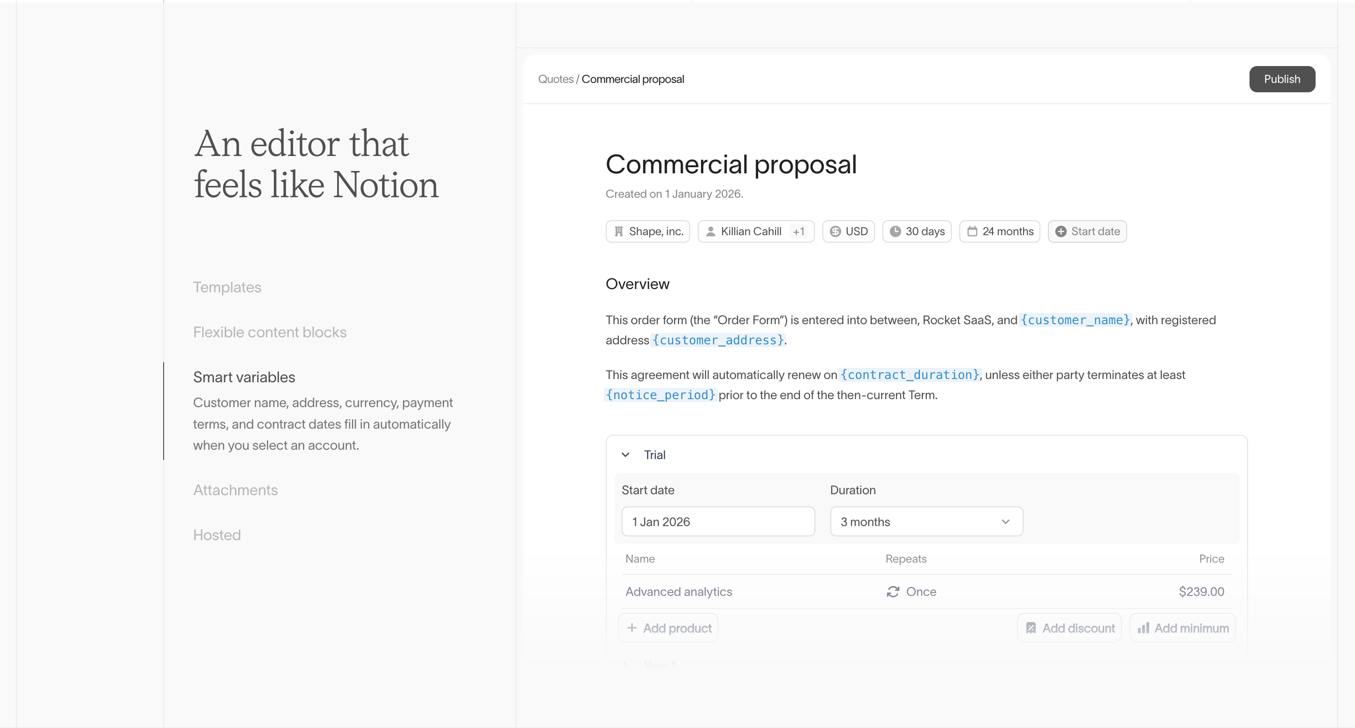Switch to the Hosted tab
The width and height of the screenshot is (1355, 728).
click(x=217, y=535)
